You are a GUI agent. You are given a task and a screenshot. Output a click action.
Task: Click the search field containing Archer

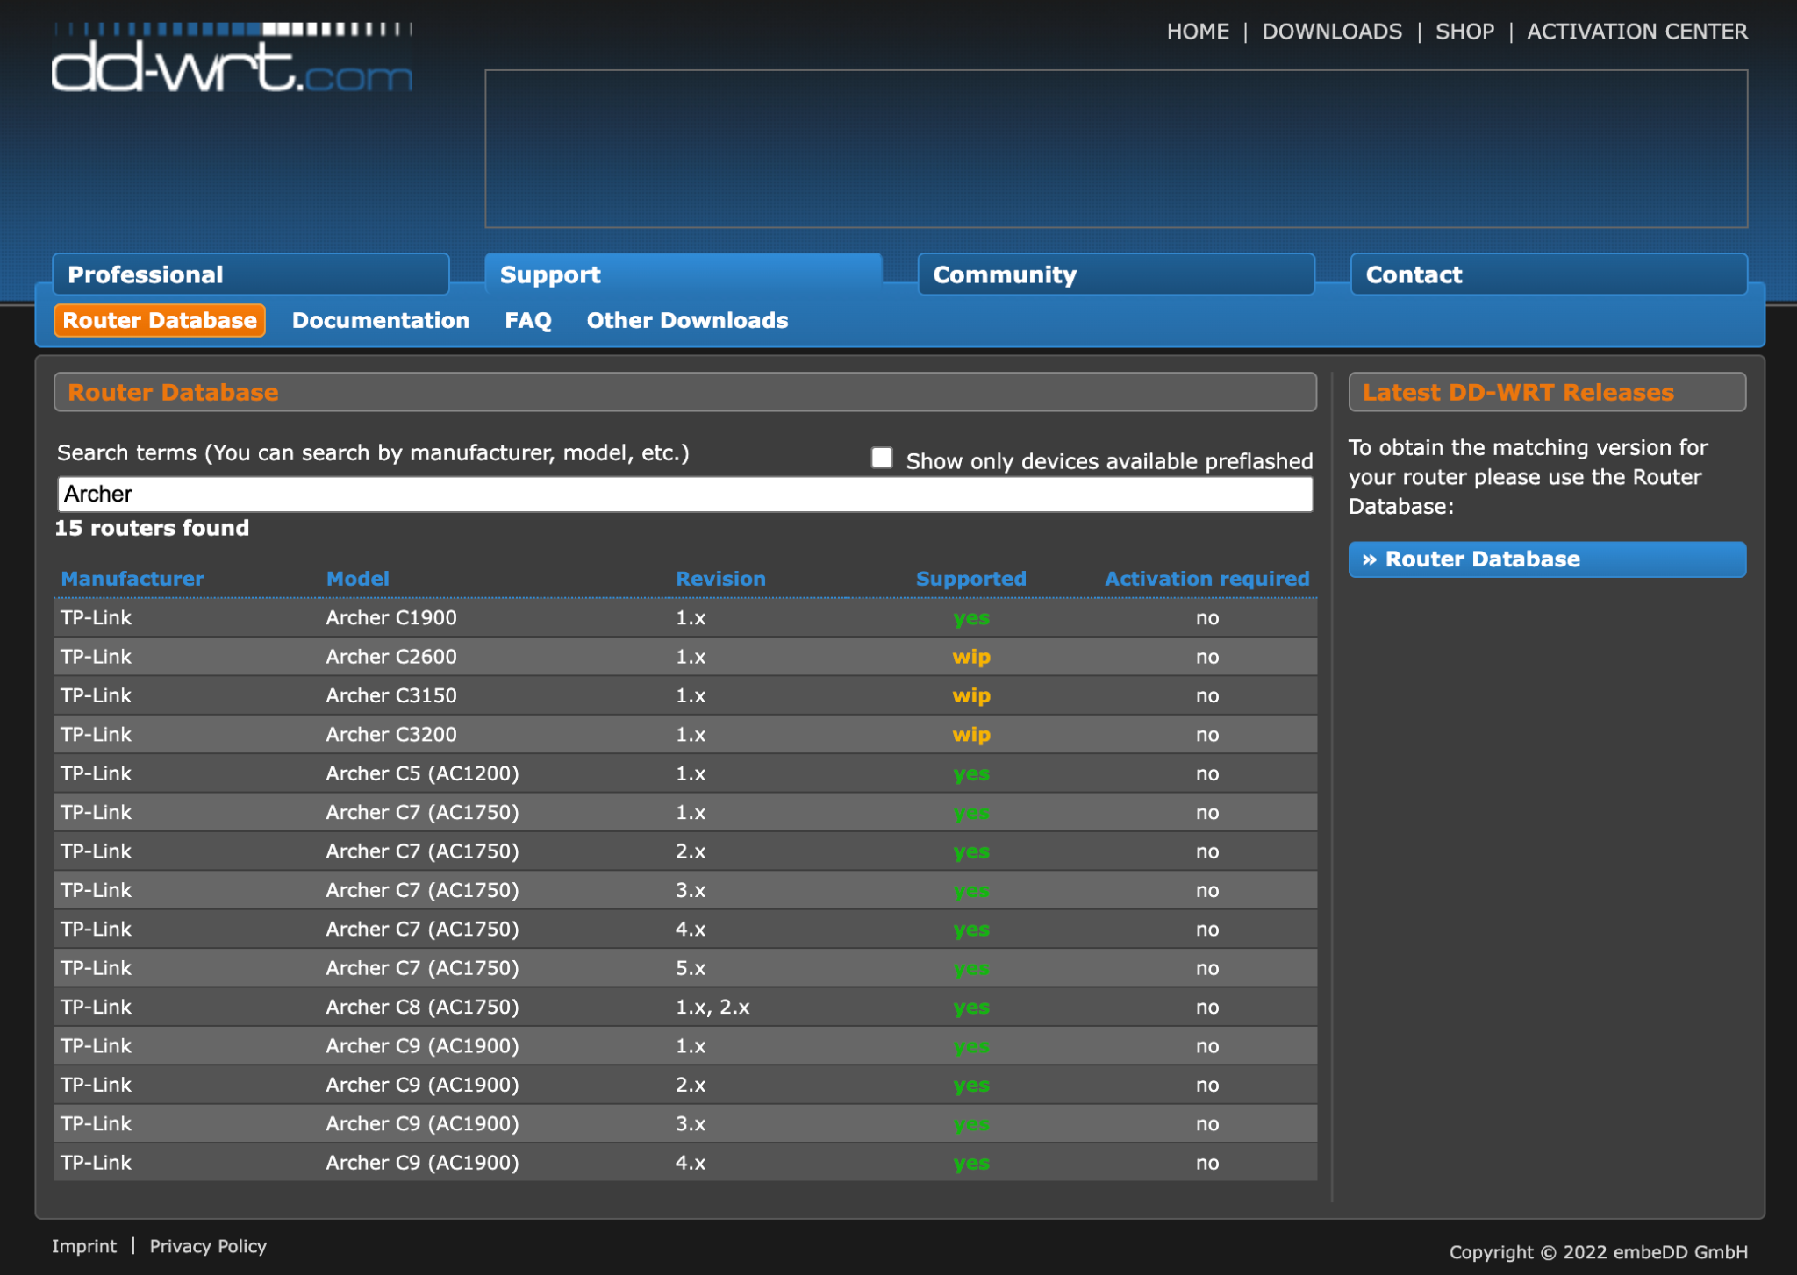point(685,495)
